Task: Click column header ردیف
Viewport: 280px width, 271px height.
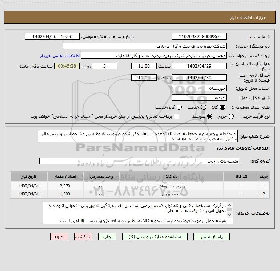Action: coord(264,176)
